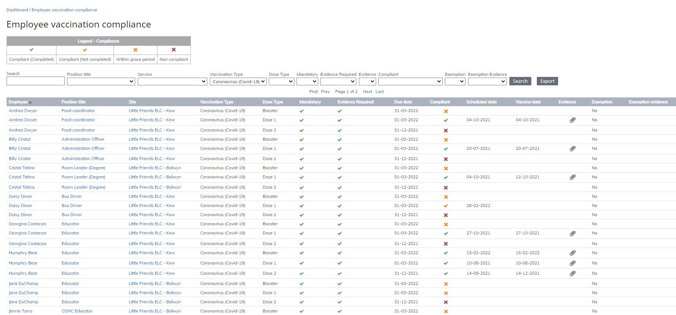Click non compliant cross for Daisy Dixon Dose 2
This screenshot has height=315, width=676.
pos(446,215)
